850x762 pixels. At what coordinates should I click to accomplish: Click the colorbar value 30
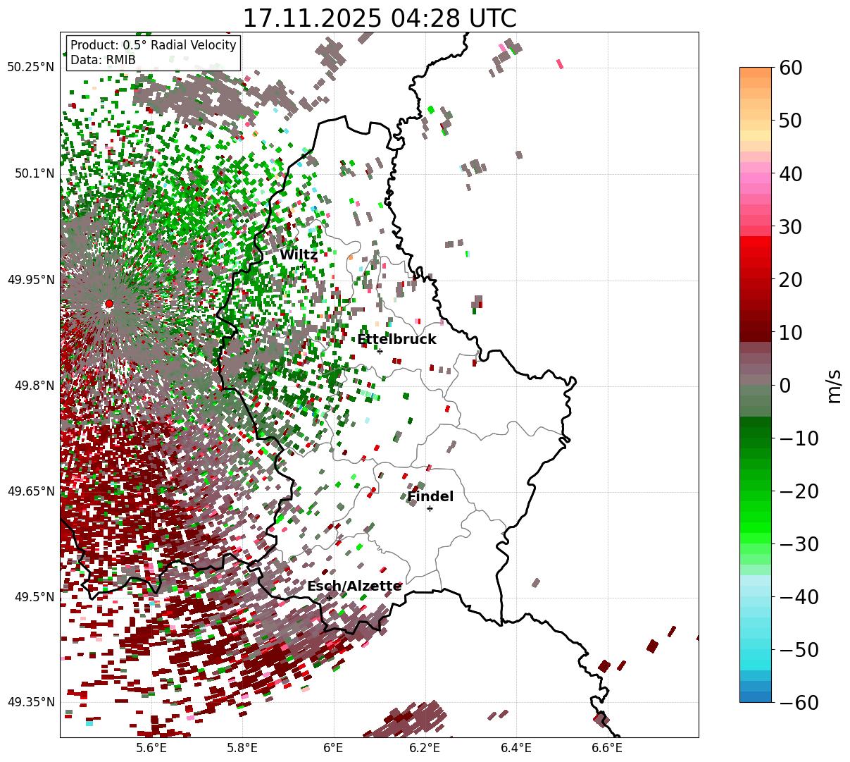(789, 227)
